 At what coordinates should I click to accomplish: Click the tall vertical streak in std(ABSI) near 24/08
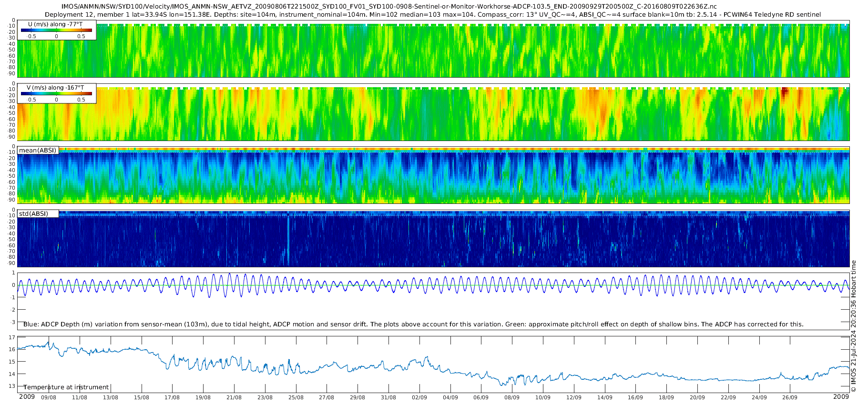[288, 238]
